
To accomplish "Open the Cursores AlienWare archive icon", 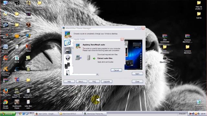I will (188, 38).
